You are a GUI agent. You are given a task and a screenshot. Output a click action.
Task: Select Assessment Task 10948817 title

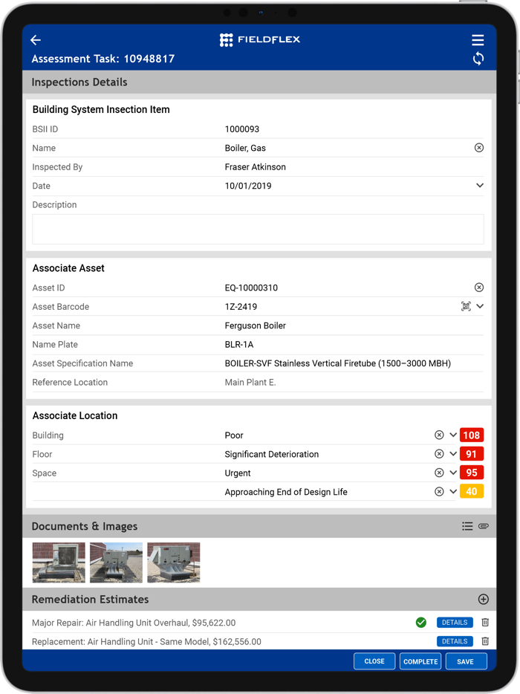(x=103, y=59)
